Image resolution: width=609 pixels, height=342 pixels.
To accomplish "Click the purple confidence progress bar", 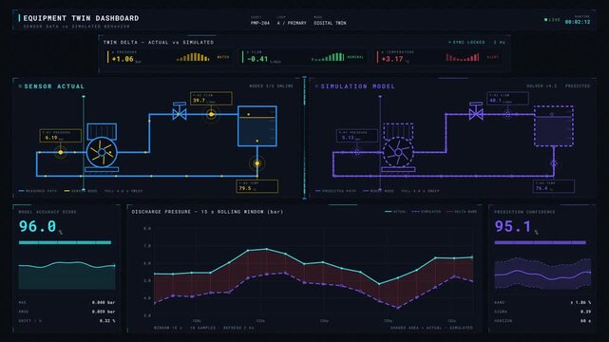I will 540,242.
